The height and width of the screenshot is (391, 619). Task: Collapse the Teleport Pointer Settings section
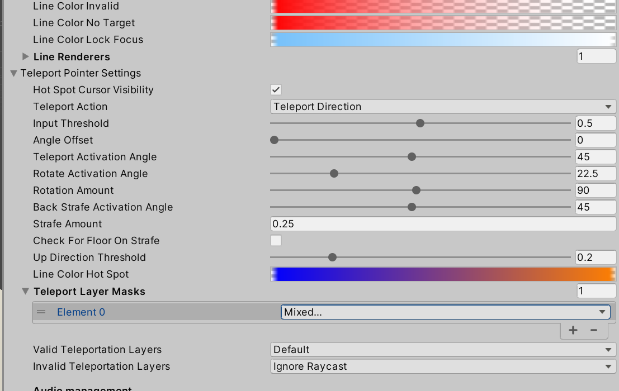[x=13, y=73]
